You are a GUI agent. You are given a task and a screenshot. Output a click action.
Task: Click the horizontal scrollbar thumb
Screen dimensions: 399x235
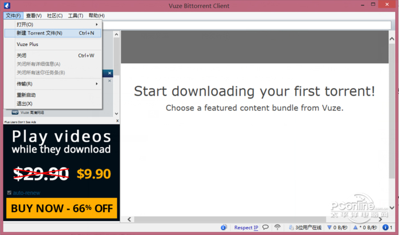[230, 219]
